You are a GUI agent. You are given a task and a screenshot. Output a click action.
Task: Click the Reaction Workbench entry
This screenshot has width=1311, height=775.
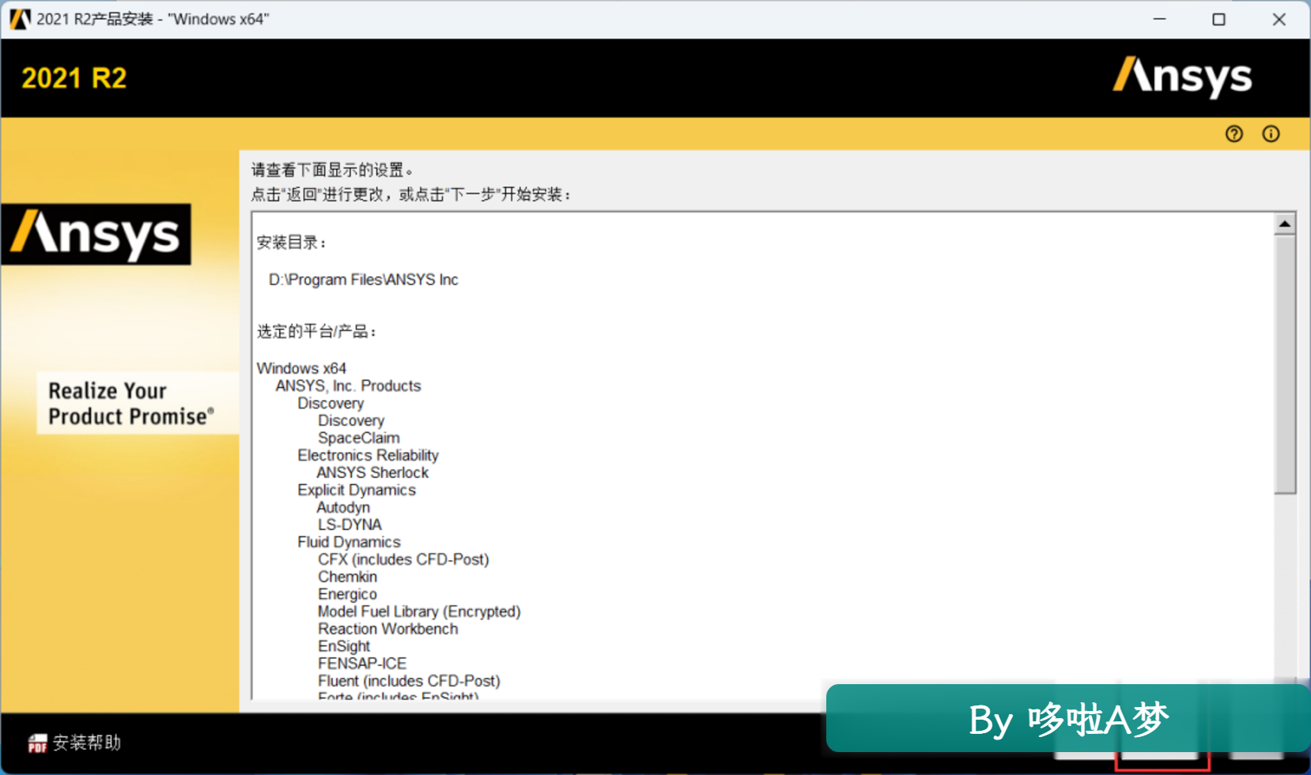coord(388,629)
